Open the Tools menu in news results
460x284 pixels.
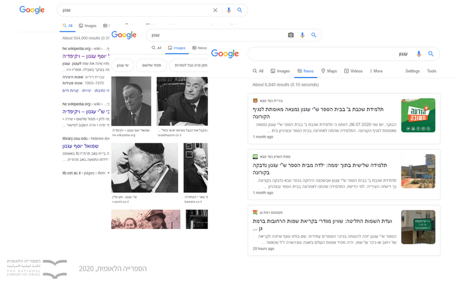coord(431,71)
